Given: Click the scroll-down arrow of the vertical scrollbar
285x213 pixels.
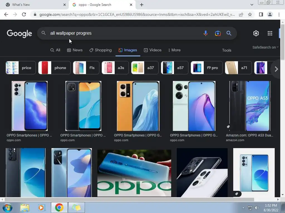Looking at the screenshot, I should [282, 195].
